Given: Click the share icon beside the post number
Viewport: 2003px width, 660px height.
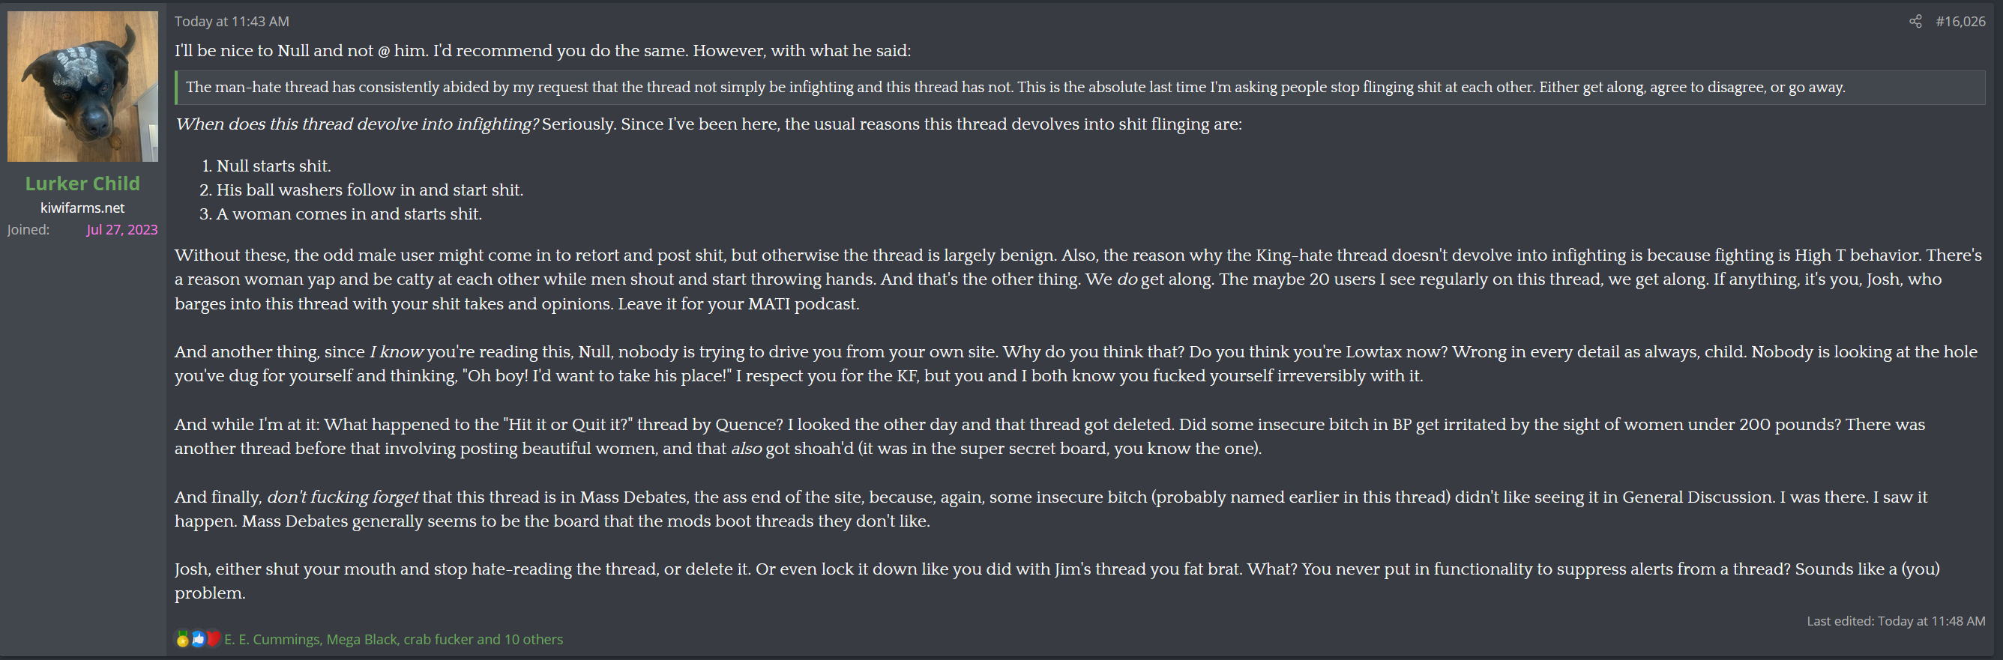Looking at the screenshot, I should click(x=1915, y=22).
